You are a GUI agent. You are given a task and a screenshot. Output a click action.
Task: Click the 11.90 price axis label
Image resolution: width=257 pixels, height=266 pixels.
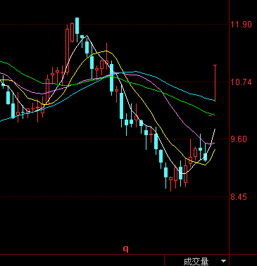[241, 25]
